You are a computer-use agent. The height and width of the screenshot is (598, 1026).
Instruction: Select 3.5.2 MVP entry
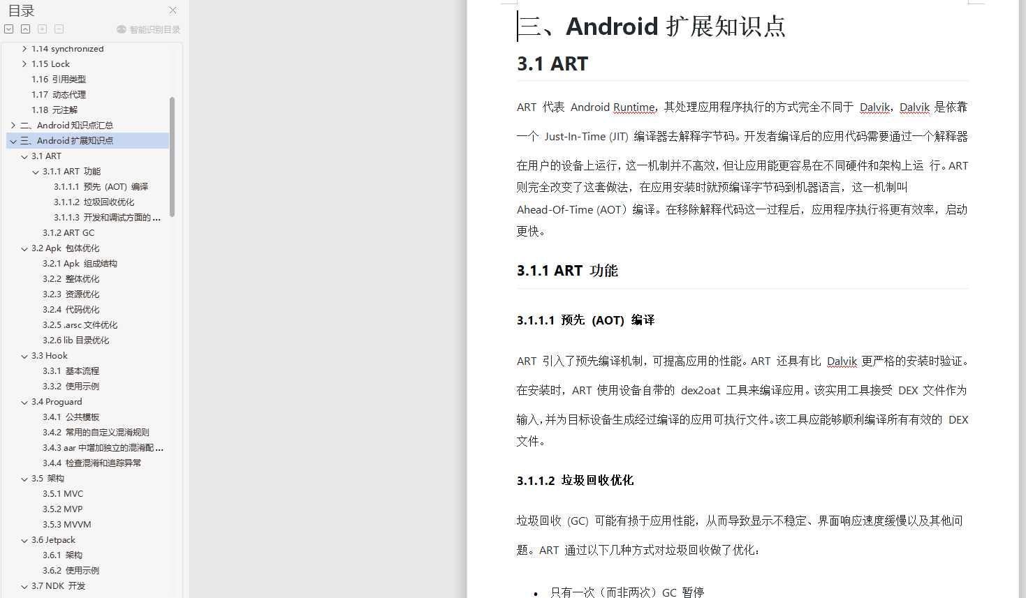63,509
